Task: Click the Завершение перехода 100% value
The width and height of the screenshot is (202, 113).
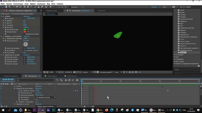Action: pos(25,39)
